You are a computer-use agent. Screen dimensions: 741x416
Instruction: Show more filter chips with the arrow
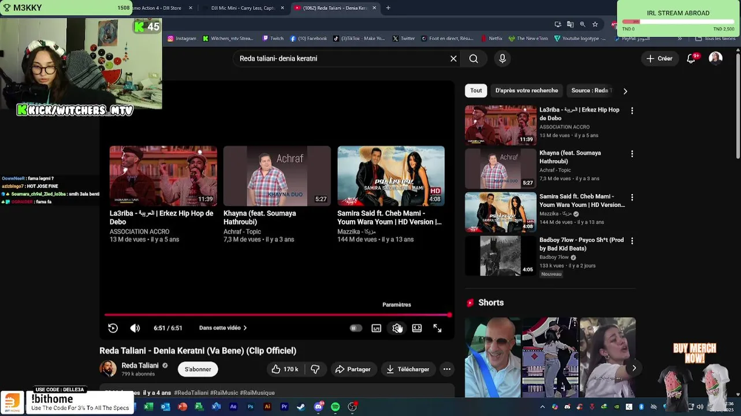pyautogui.click(x=625, y=91)
